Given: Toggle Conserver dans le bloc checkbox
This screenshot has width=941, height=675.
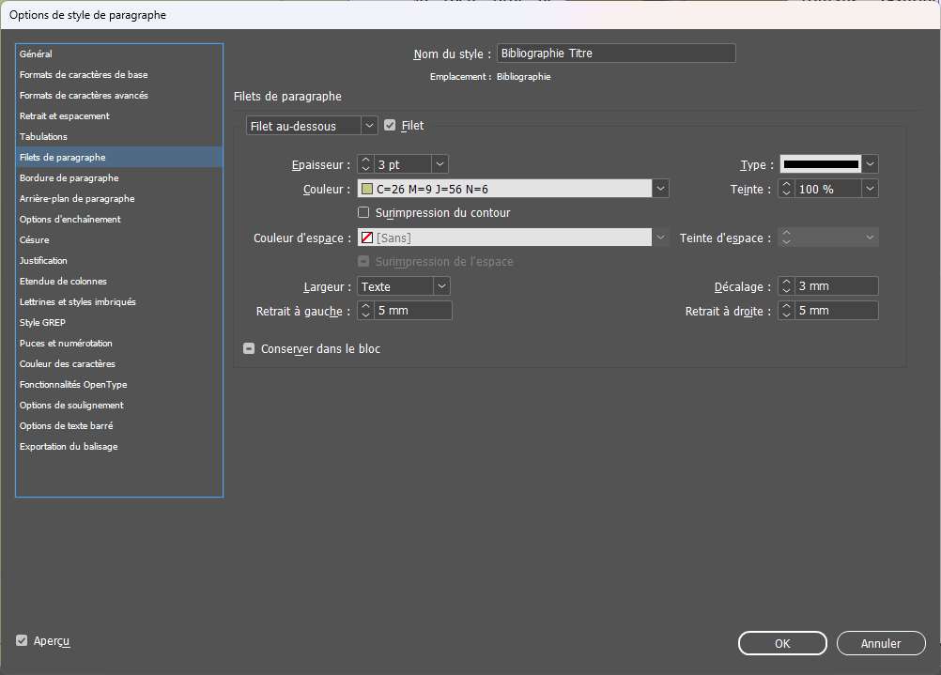Looking at the screenshot, I should [249, 348].
